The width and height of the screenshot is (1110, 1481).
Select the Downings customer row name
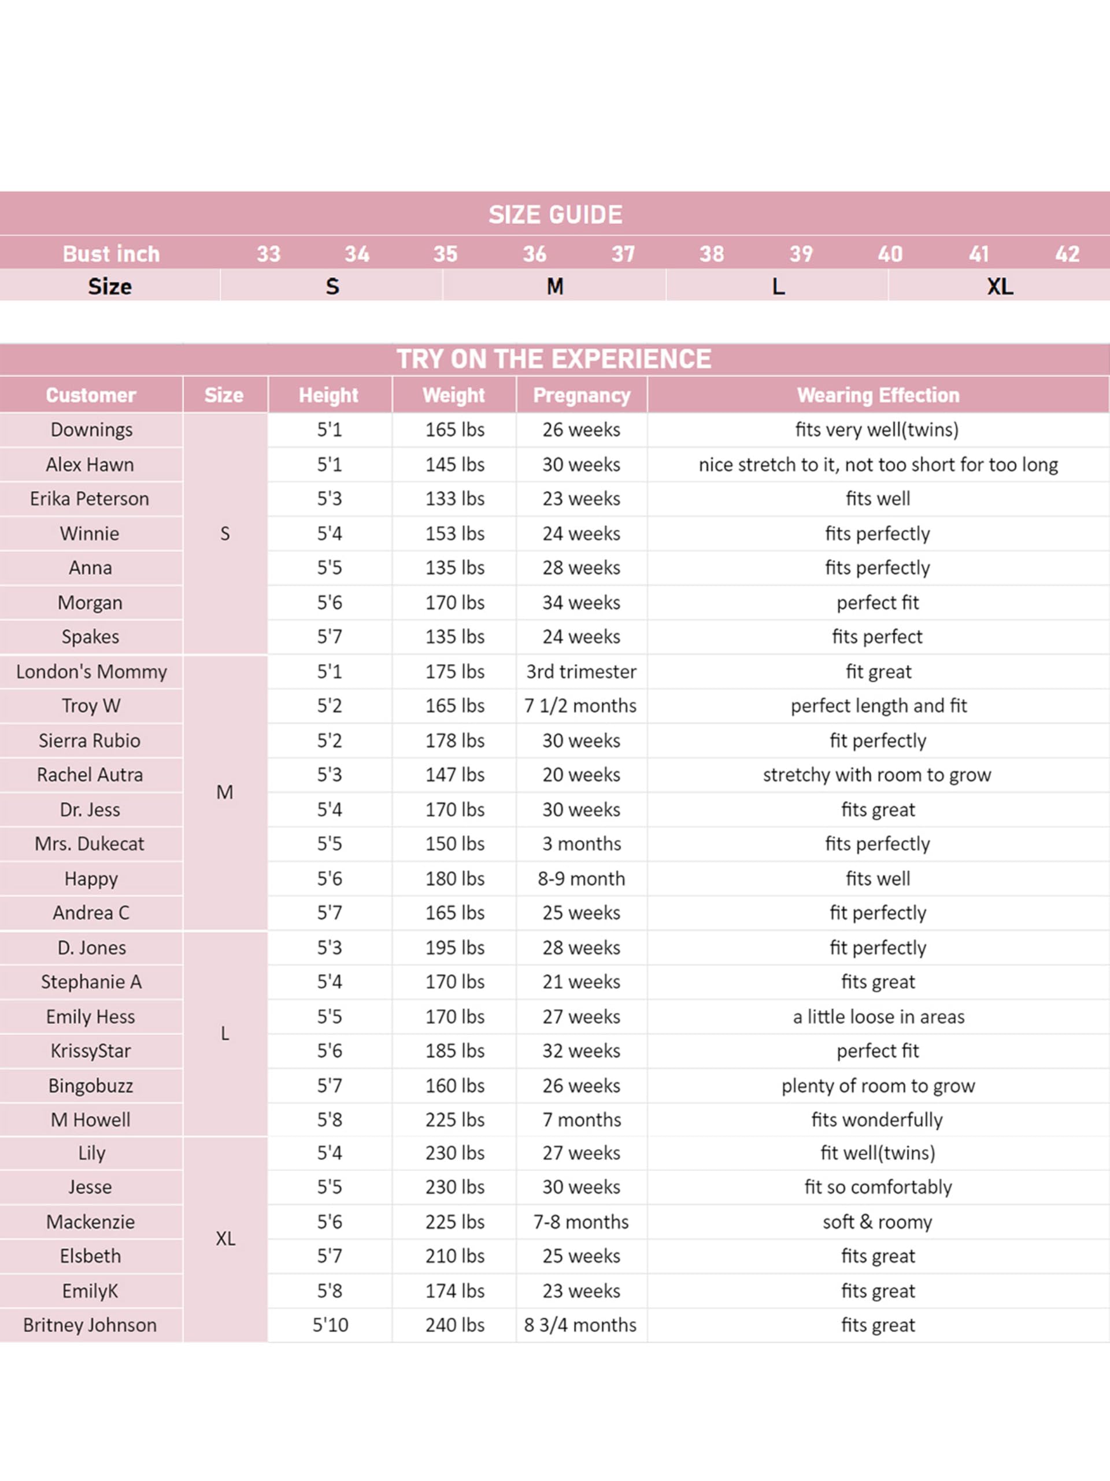tap(91, 430)
